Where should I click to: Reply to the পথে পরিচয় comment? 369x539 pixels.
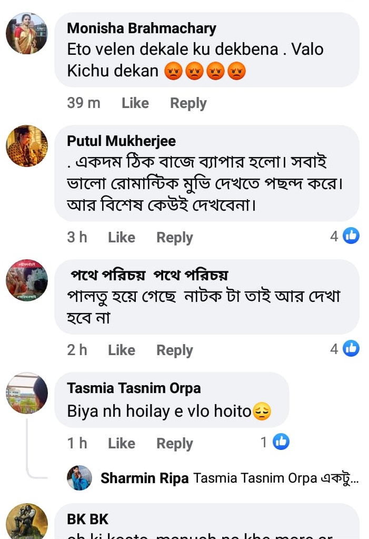click(x=174, y=350)
